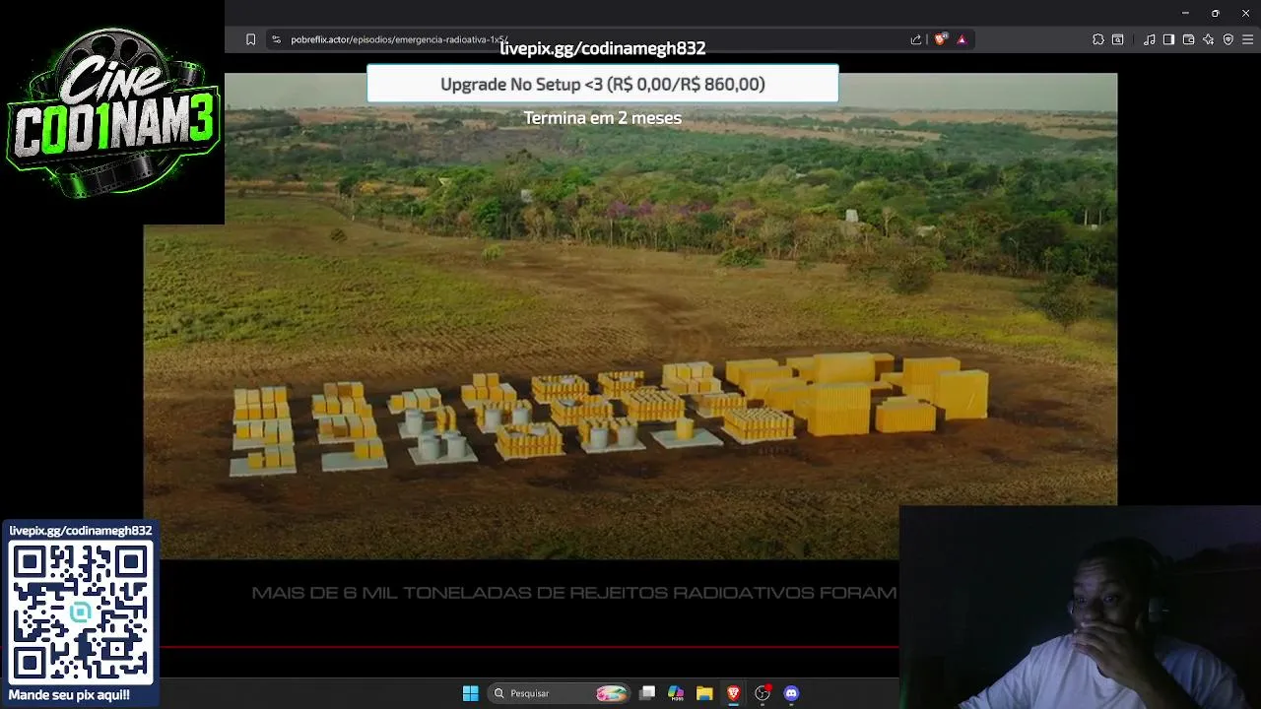Open the Brave main menu

click(1248, 39)
